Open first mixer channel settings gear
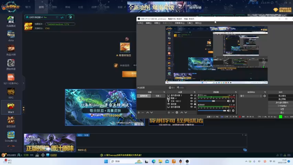Image resolution: width=293 pixels, height=165 pixels. (233, 101)
